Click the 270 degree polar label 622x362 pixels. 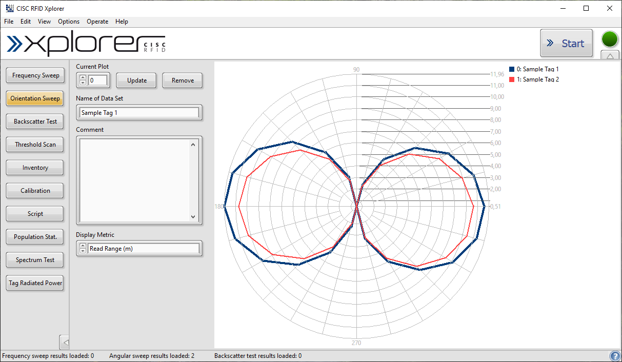tap(356, 343)
